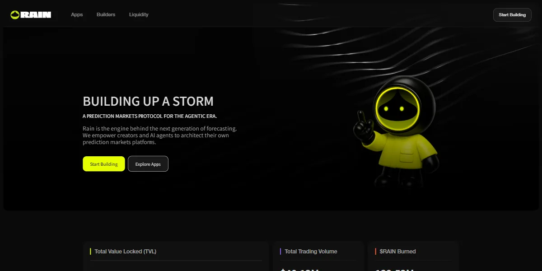Click the prediction markets protocol subheading
542x271 pixels.
(150, 116)
